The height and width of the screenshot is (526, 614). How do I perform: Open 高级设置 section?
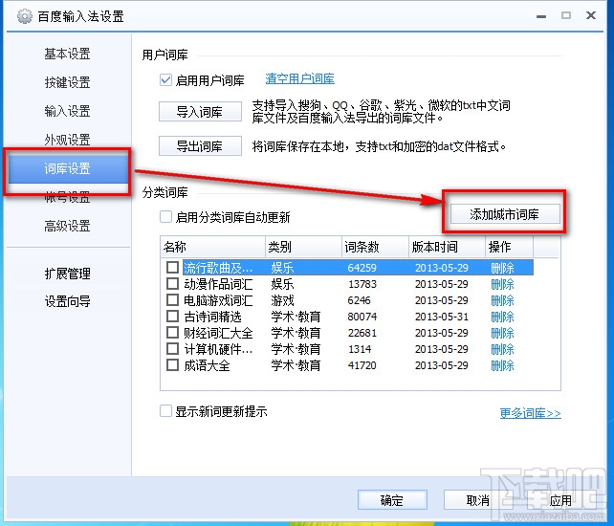[x=67, y=226]
